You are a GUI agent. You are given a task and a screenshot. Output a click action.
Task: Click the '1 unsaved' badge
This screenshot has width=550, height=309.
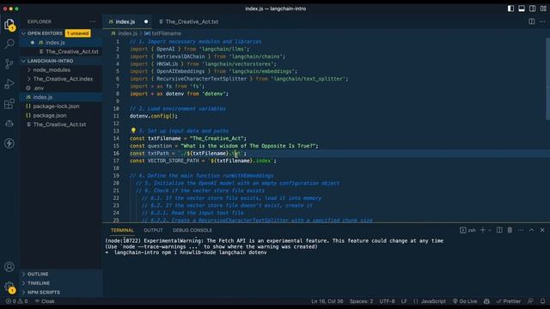[x=78, y=33]
